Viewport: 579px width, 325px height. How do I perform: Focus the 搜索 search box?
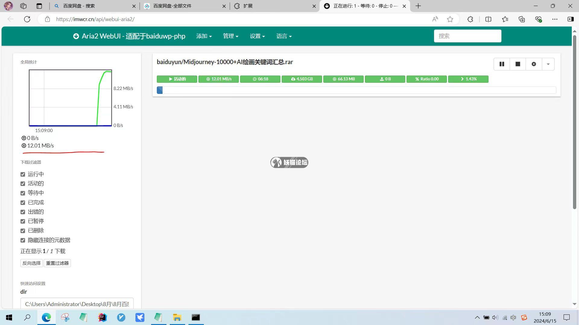(x=467, y=36)
